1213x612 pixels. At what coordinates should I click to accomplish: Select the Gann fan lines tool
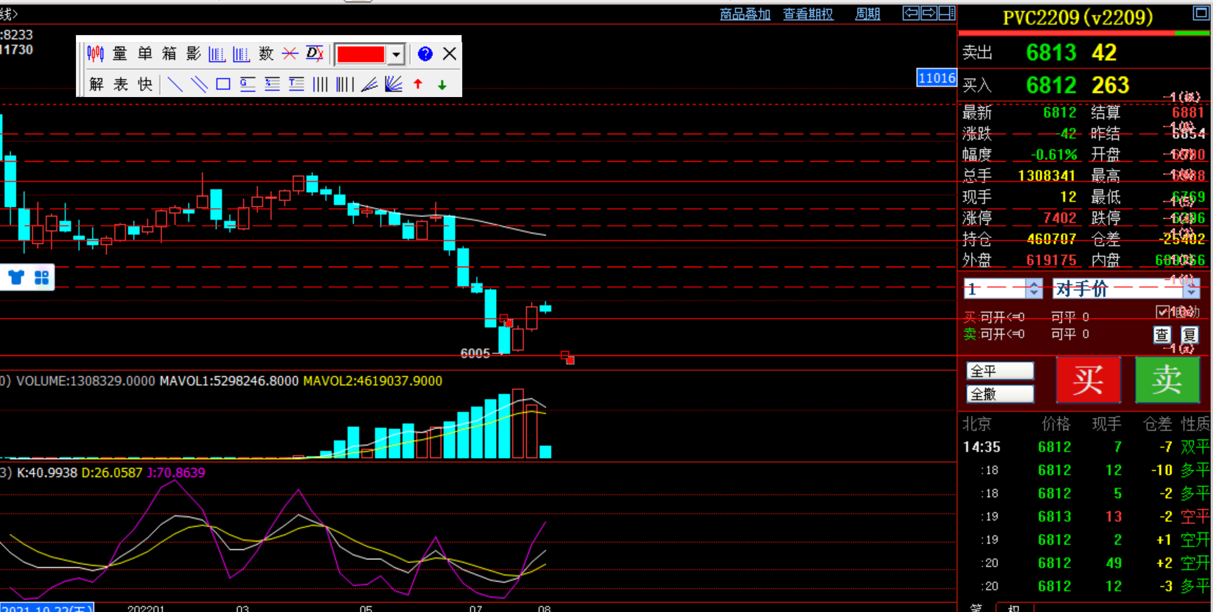[x=393, y=84]
